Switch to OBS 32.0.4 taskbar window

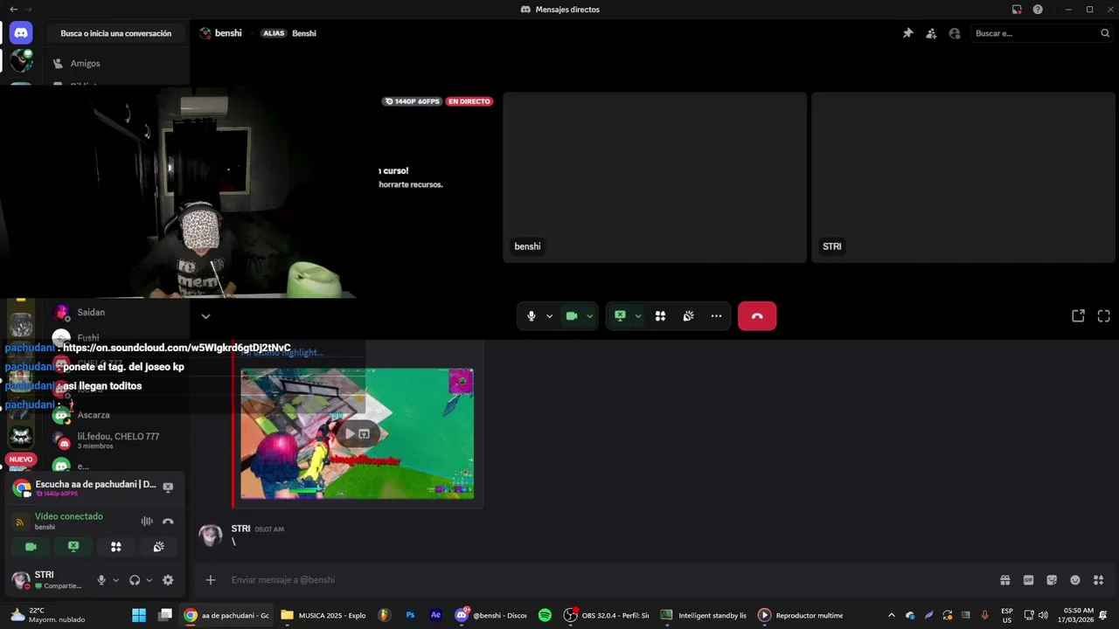(607, 615)
